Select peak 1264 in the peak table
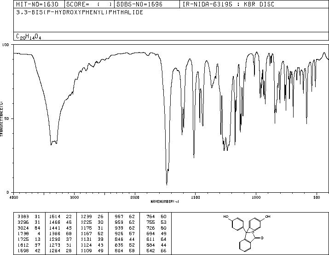Screen dimensions: 329x255 [55, 250]
